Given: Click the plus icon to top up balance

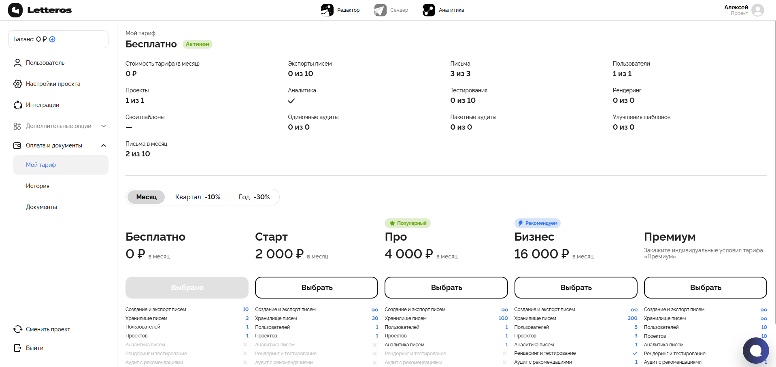Looking at the screenshot, I should point(52,39).
